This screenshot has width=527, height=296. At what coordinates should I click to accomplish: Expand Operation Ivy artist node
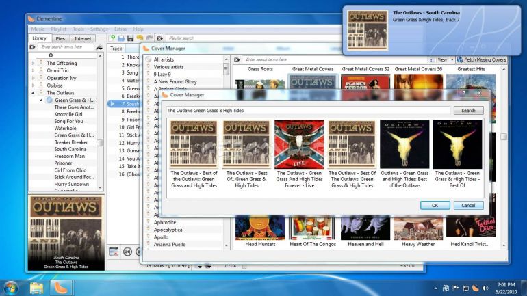pos(33,78)
